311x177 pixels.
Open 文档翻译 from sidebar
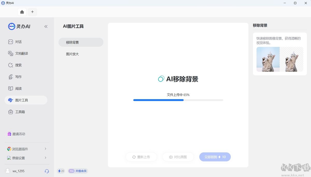coord(26,53)
